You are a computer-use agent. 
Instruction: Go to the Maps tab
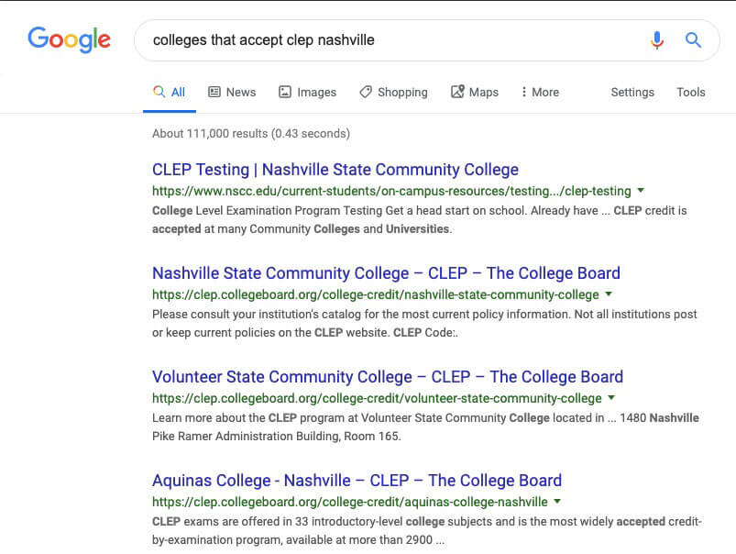(475, 92)
